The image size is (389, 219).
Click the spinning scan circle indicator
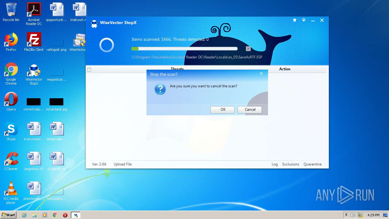[107, 45]
